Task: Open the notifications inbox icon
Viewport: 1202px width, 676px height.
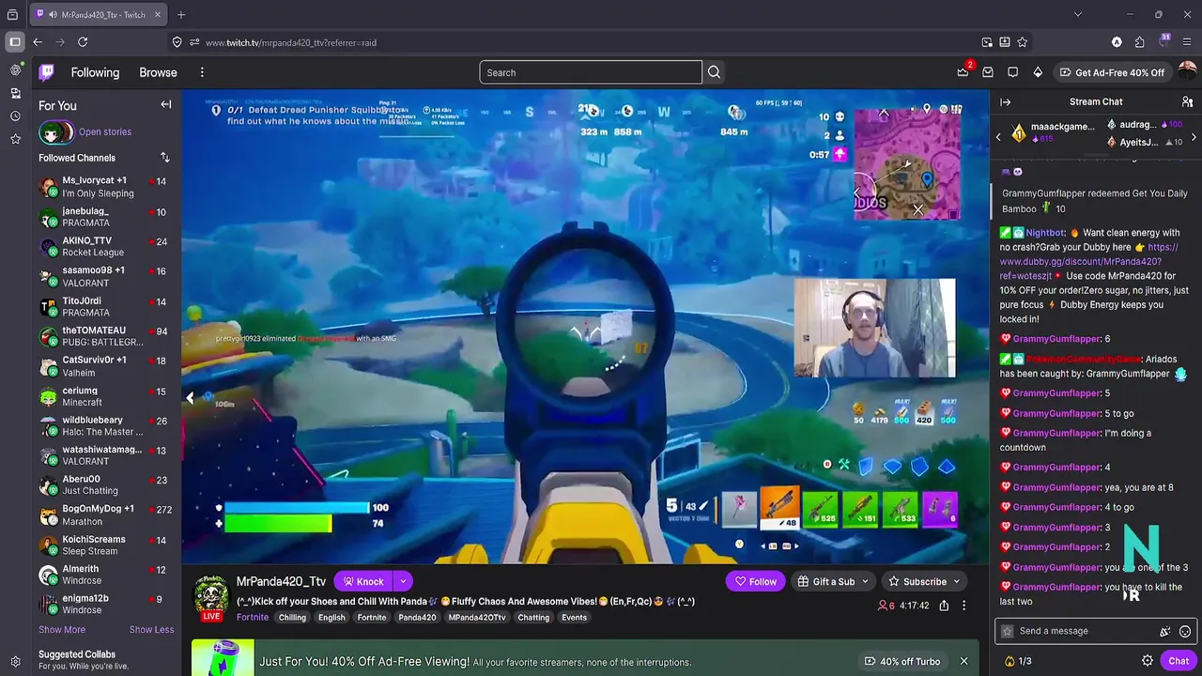Action: (988, 72)
